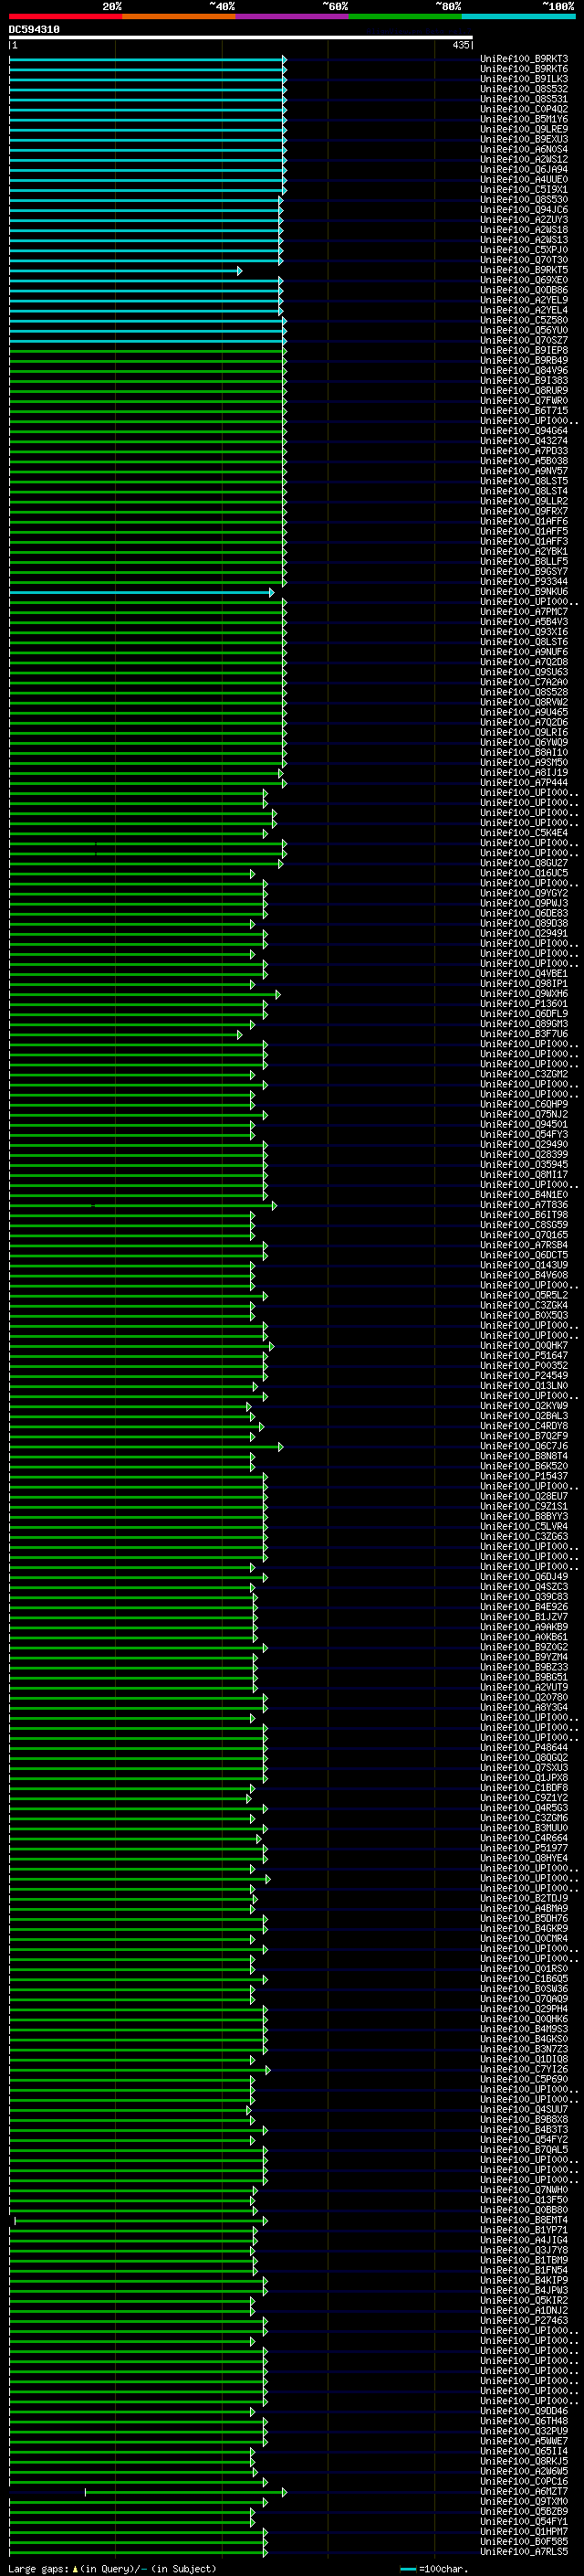The height and width of the screenshot is (2576, 584).
Task: Select hit label UniRef100_P27463
Action: click(x=523, y=2320)
